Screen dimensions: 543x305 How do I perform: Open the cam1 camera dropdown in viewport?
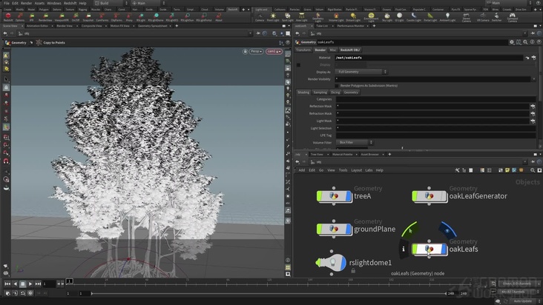(x=274, y=52)
